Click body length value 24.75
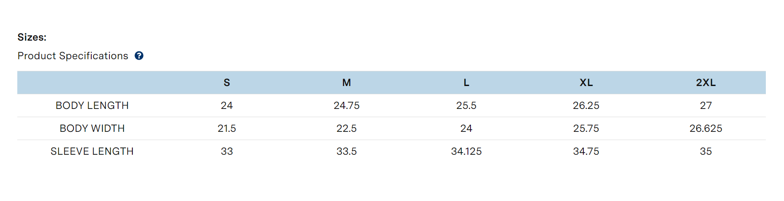This screenshot has height=201, width=784. [x=346, y=105]
